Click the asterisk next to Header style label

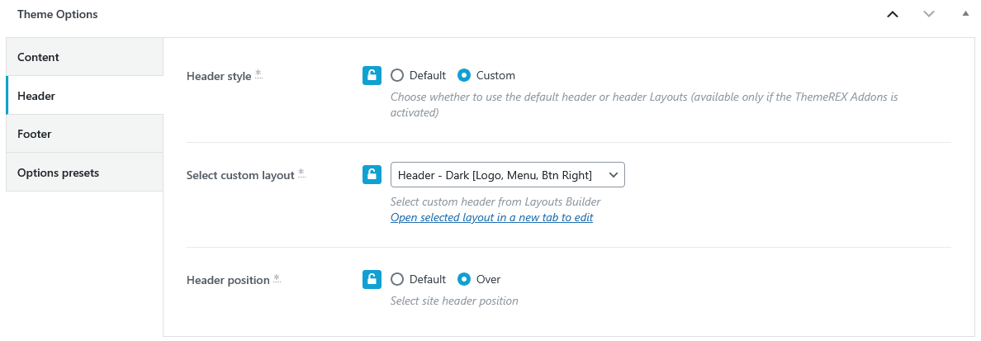(x=258, y=74)
